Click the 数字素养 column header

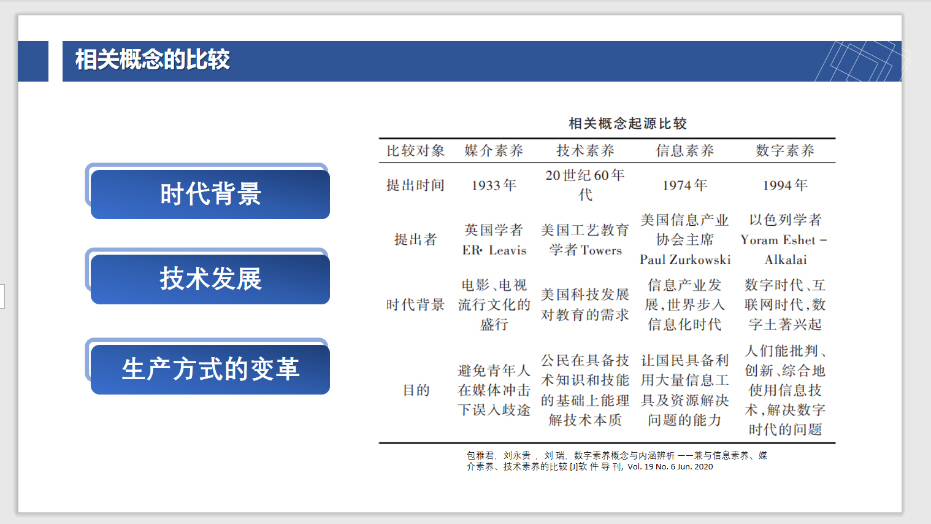coord(785,150)
